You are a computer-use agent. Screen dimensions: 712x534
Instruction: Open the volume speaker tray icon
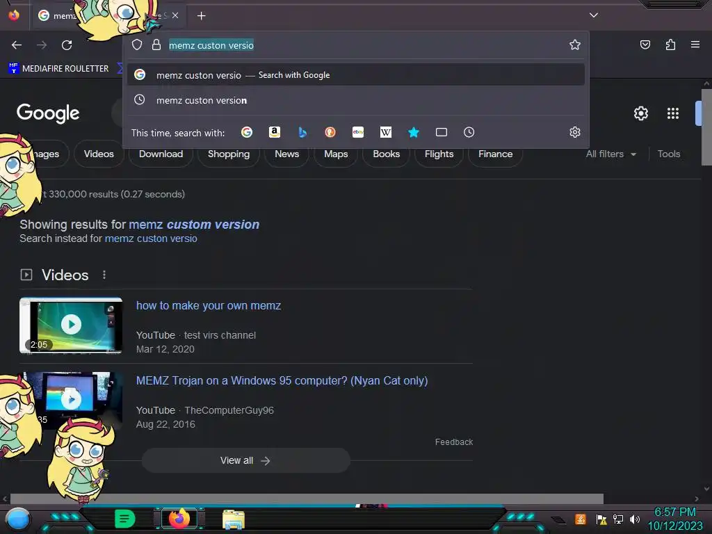tap(635, 519)
